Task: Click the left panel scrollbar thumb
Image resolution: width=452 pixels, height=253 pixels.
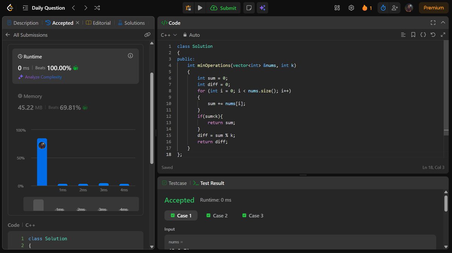Action: click(152, 118)
